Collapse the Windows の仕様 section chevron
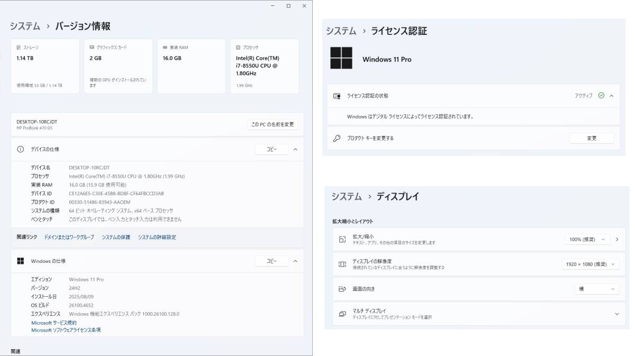Image resolution: width=635 pixels, height=356 pixels. point(295,261)
